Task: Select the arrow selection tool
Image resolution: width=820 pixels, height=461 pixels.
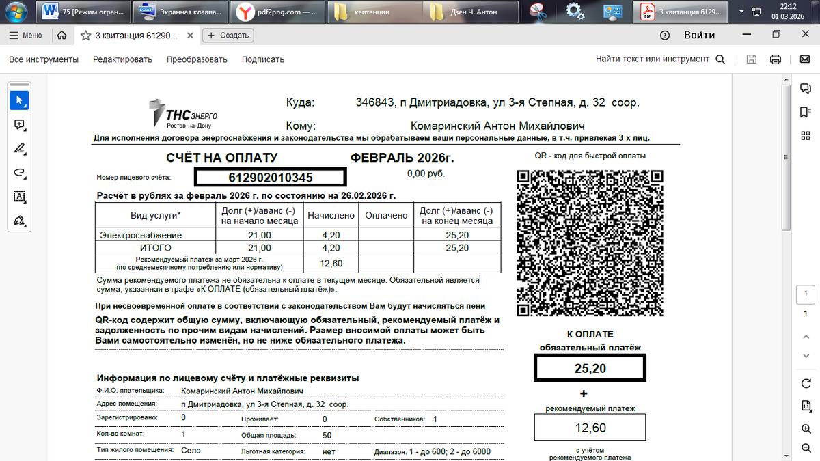Action: [x=19, y=100]
